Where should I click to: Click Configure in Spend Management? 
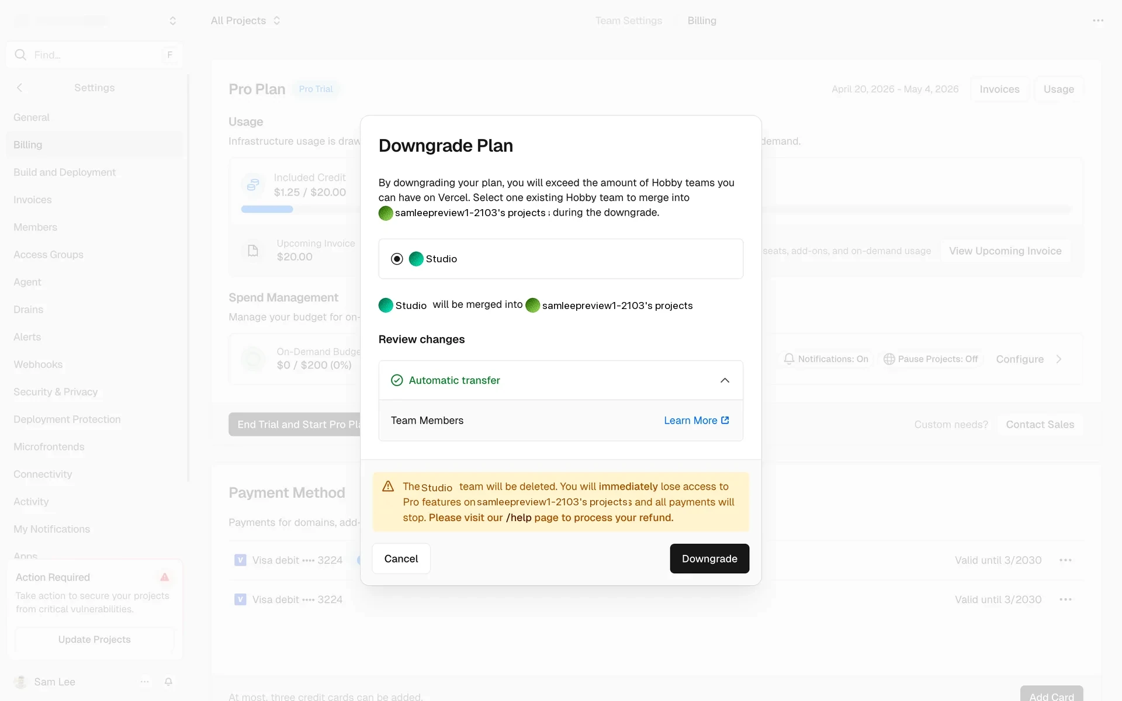tap(1020, 359)
